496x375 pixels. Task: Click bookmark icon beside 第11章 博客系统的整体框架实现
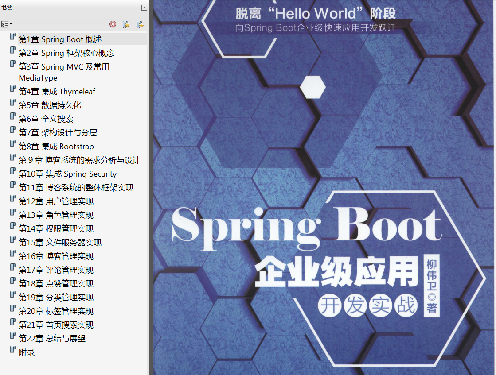13,185
